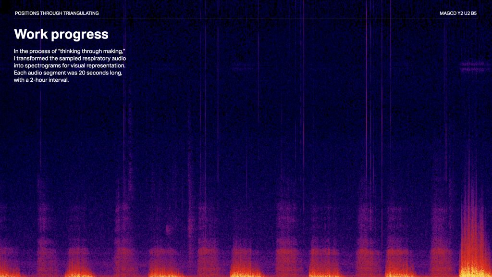
Task: Select the "POSITIONS THROUGH TRIANGULATING" header text
Action: [x=57, y=13]
